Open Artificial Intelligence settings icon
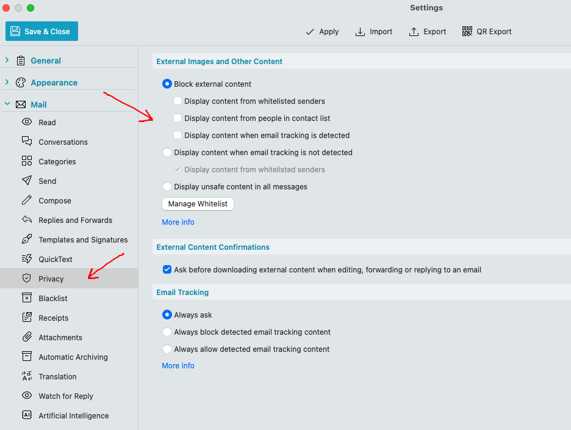This screenshot has height=430, width=571. click(27, 415)
